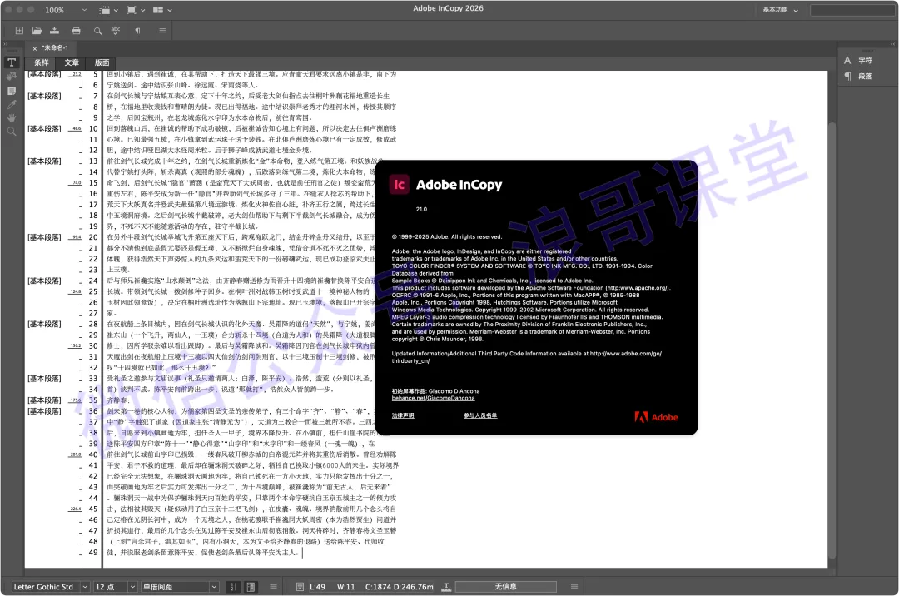Select the Hand tool

(x=12, y=118)
